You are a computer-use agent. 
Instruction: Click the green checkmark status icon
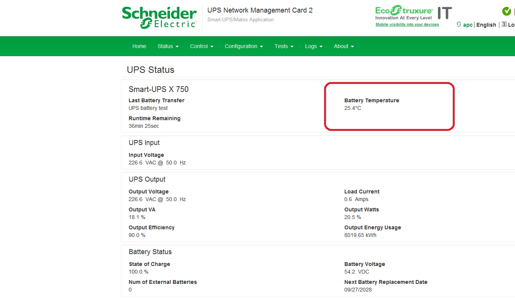coord(507,11)
